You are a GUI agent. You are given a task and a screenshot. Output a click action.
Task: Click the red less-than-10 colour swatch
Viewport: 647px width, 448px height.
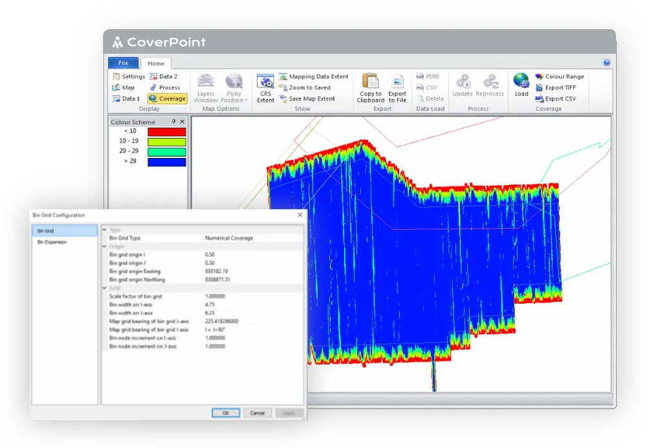click(x=166, y=131)
